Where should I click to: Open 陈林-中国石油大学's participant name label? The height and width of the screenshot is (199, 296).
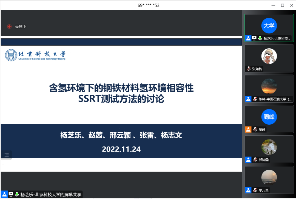tap(274, 99)
